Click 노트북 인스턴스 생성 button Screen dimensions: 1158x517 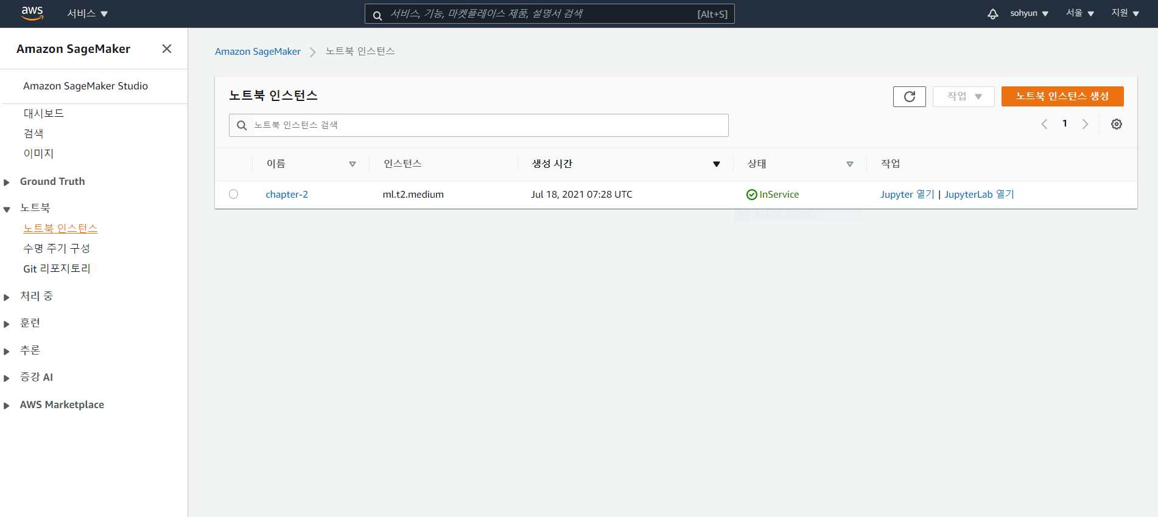click(x=1062, y=97)
